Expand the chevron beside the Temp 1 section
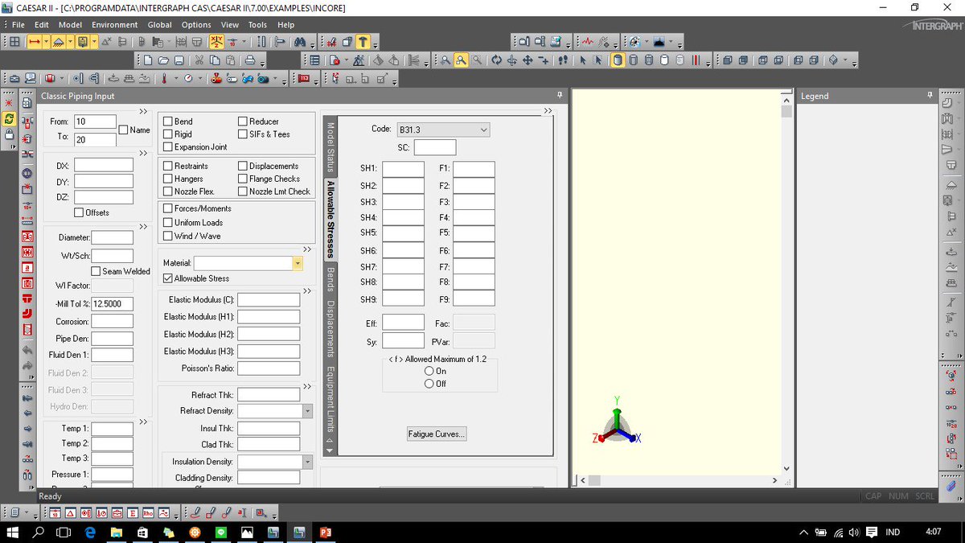This screenshot has width=965, height=543. click(143, 422)
